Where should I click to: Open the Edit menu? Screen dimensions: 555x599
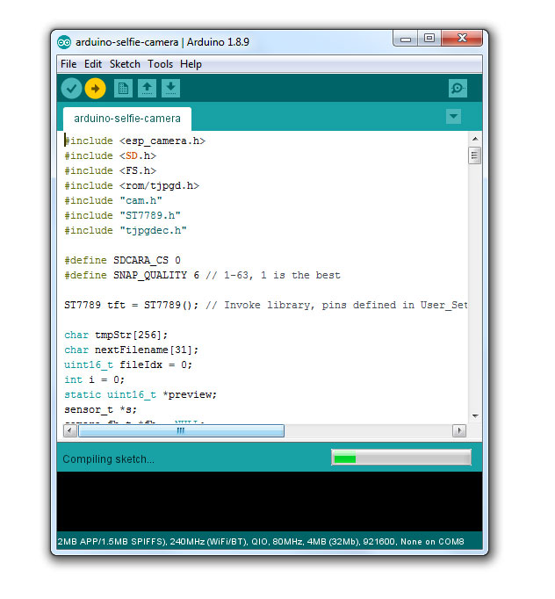click(x=93, y=64)
